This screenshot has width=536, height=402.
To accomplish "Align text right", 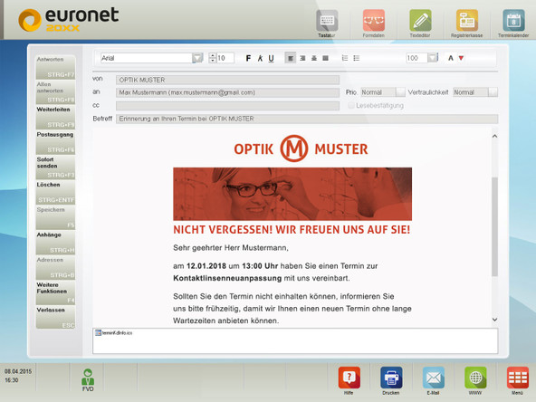I will [x=302, y=58].
